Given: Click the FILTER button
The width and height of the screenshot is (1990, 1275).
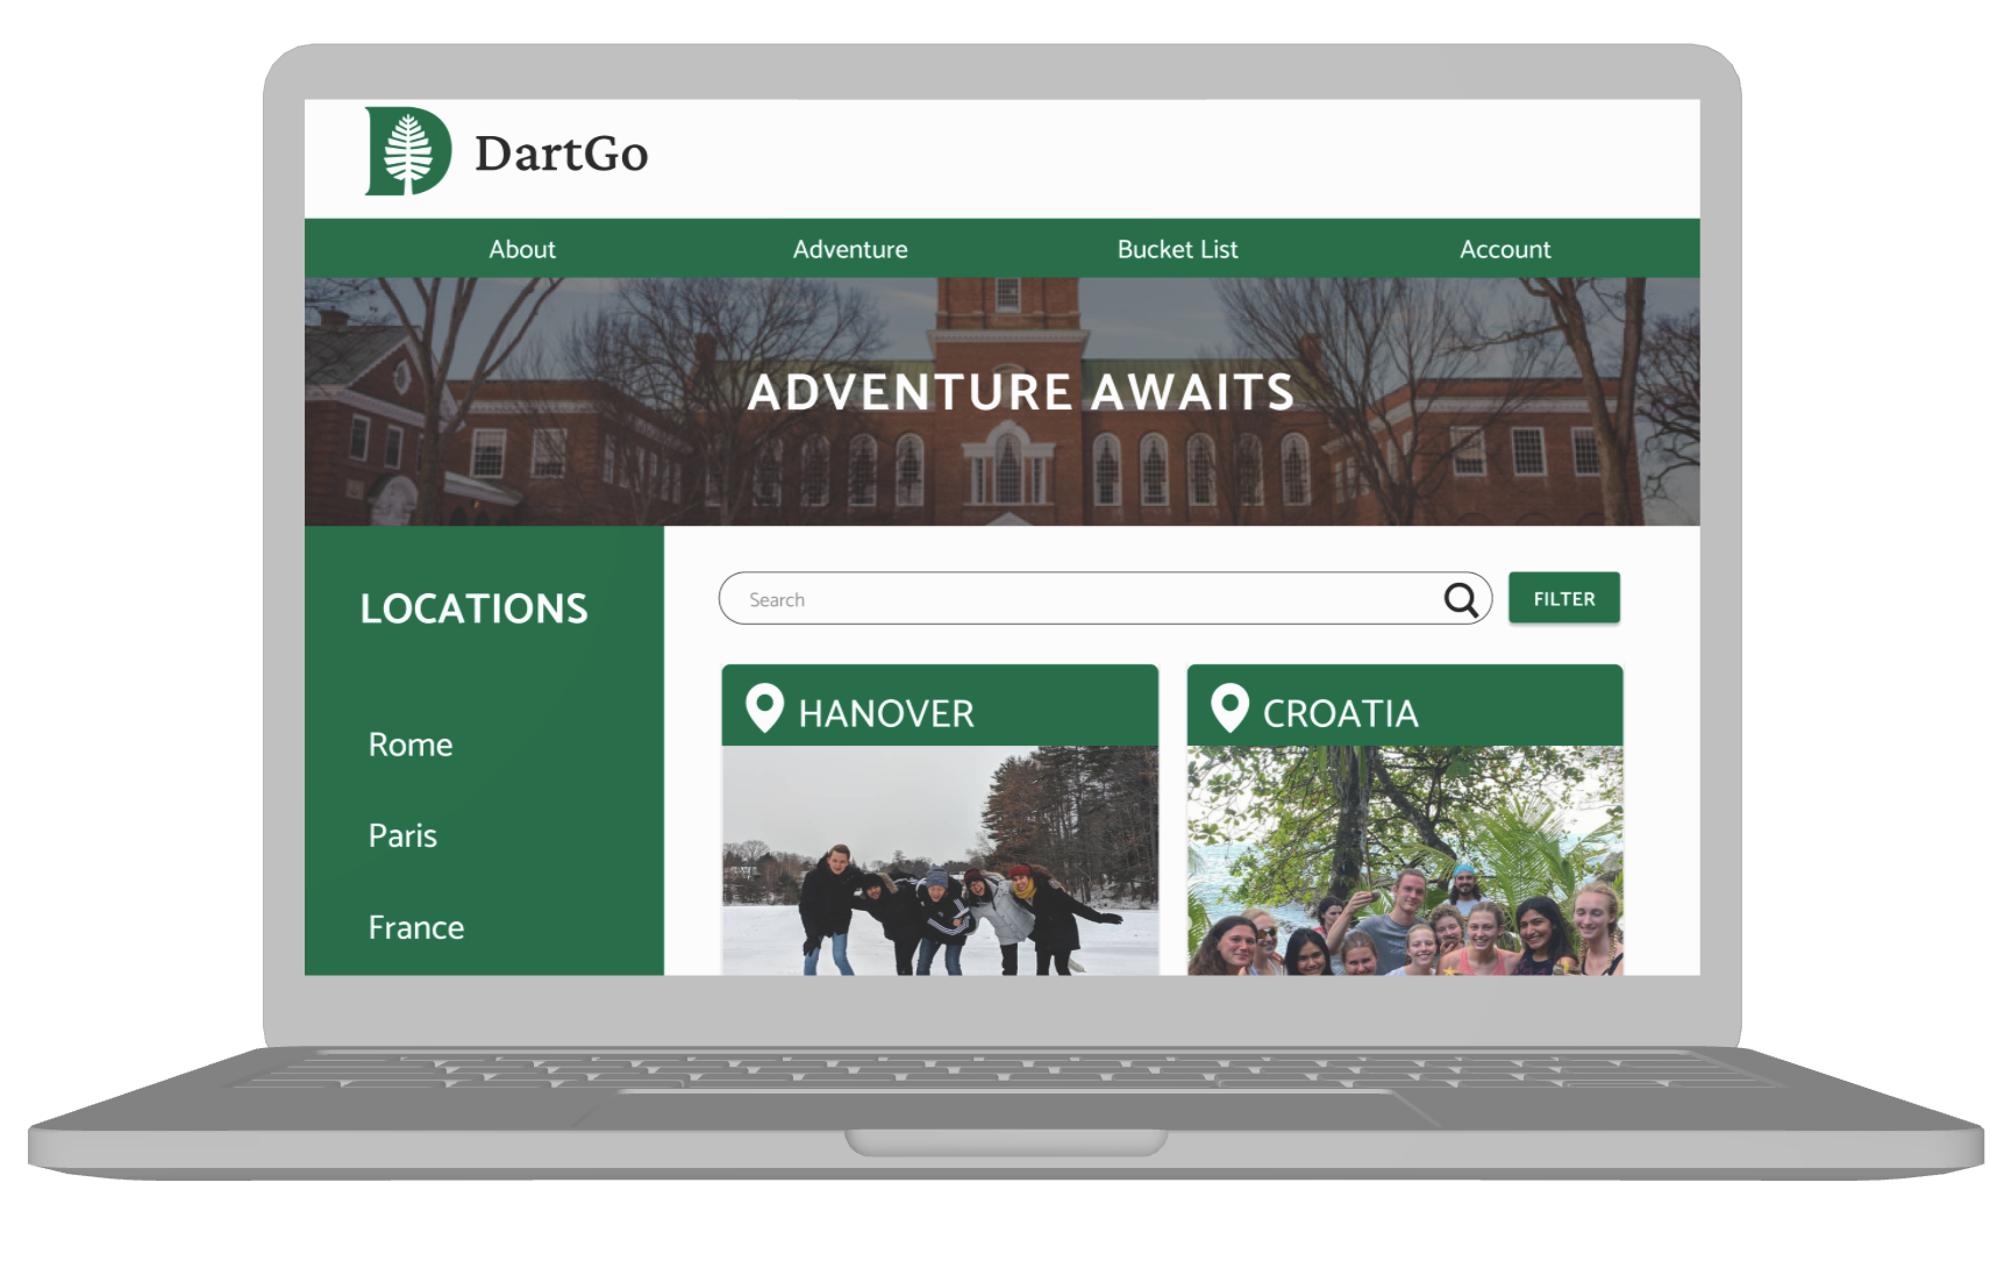Looking at the screenshot, I should coord(1564,598).
